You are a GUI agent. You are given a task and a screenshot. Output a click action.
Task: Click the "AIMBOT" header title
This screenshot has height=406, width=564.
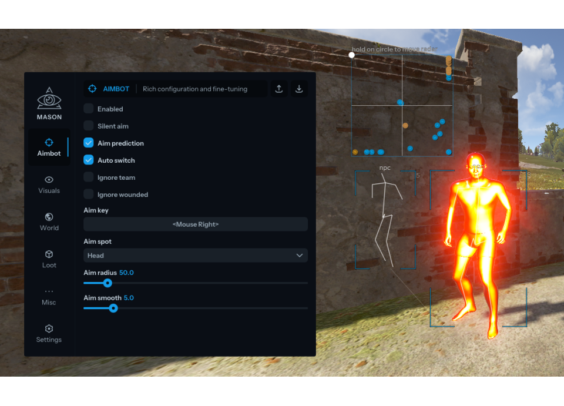point(116,89)
